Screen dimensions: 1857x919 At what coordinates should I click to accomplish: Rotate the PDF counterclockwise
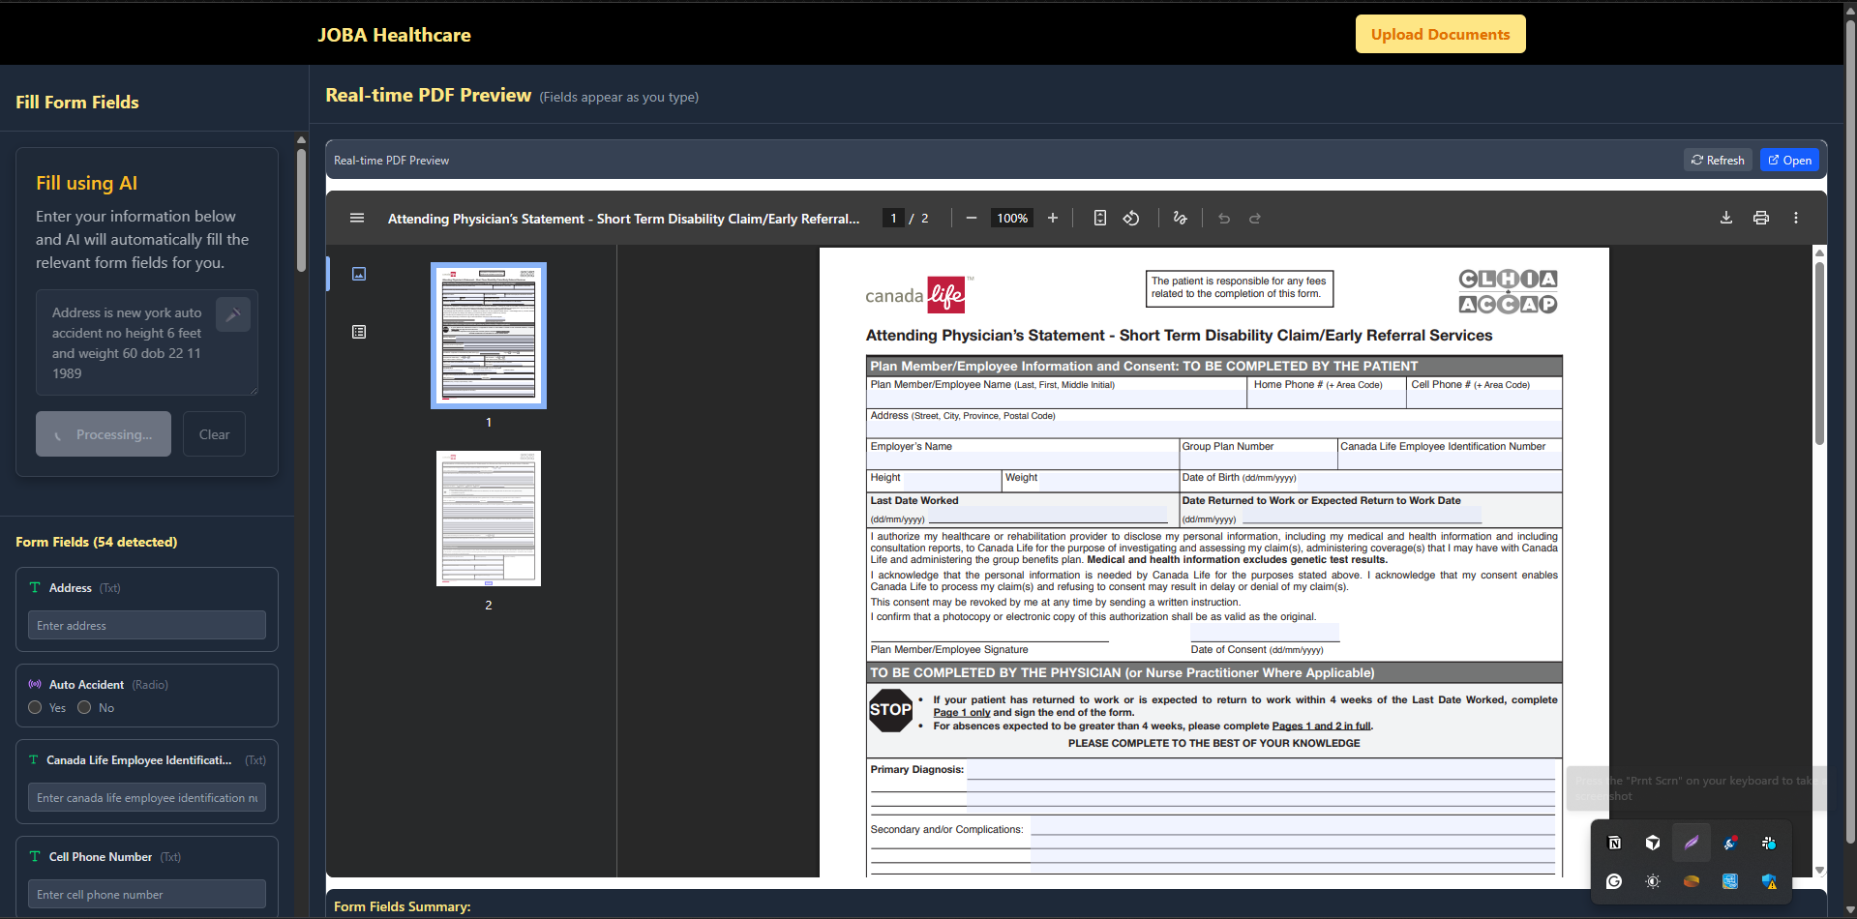click(x=1131, y=219)
